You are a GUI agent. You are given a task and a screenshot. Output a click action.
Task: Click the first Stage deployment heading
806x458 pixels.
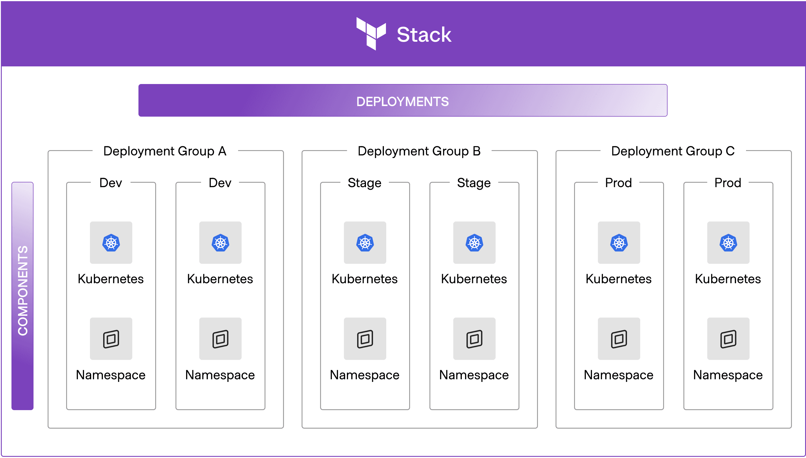364,183
